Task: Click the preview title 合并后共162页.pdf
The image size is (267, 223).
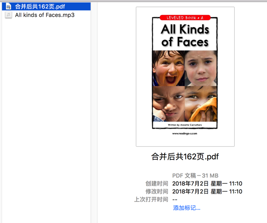Action: (185, 157)
